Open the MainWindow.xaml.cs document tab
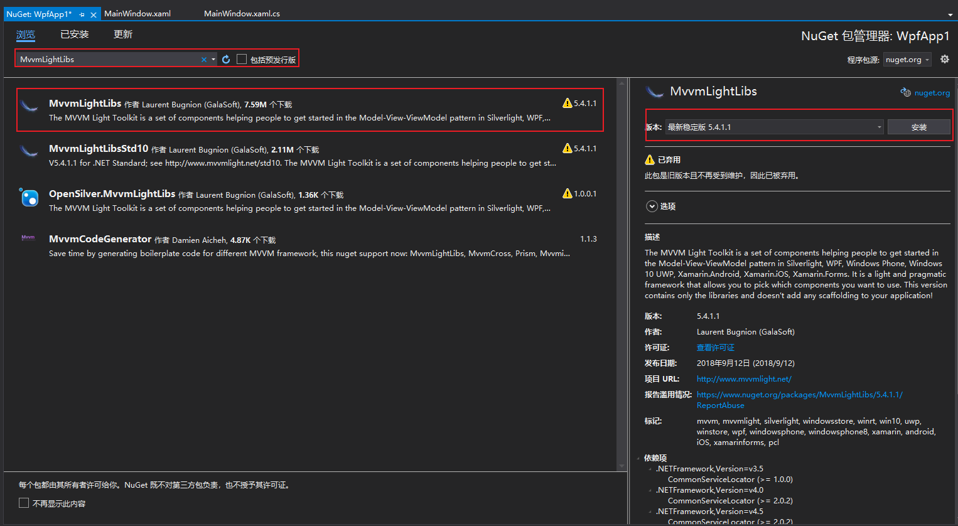Screen dimensions: 958x526 pos(242,14)
